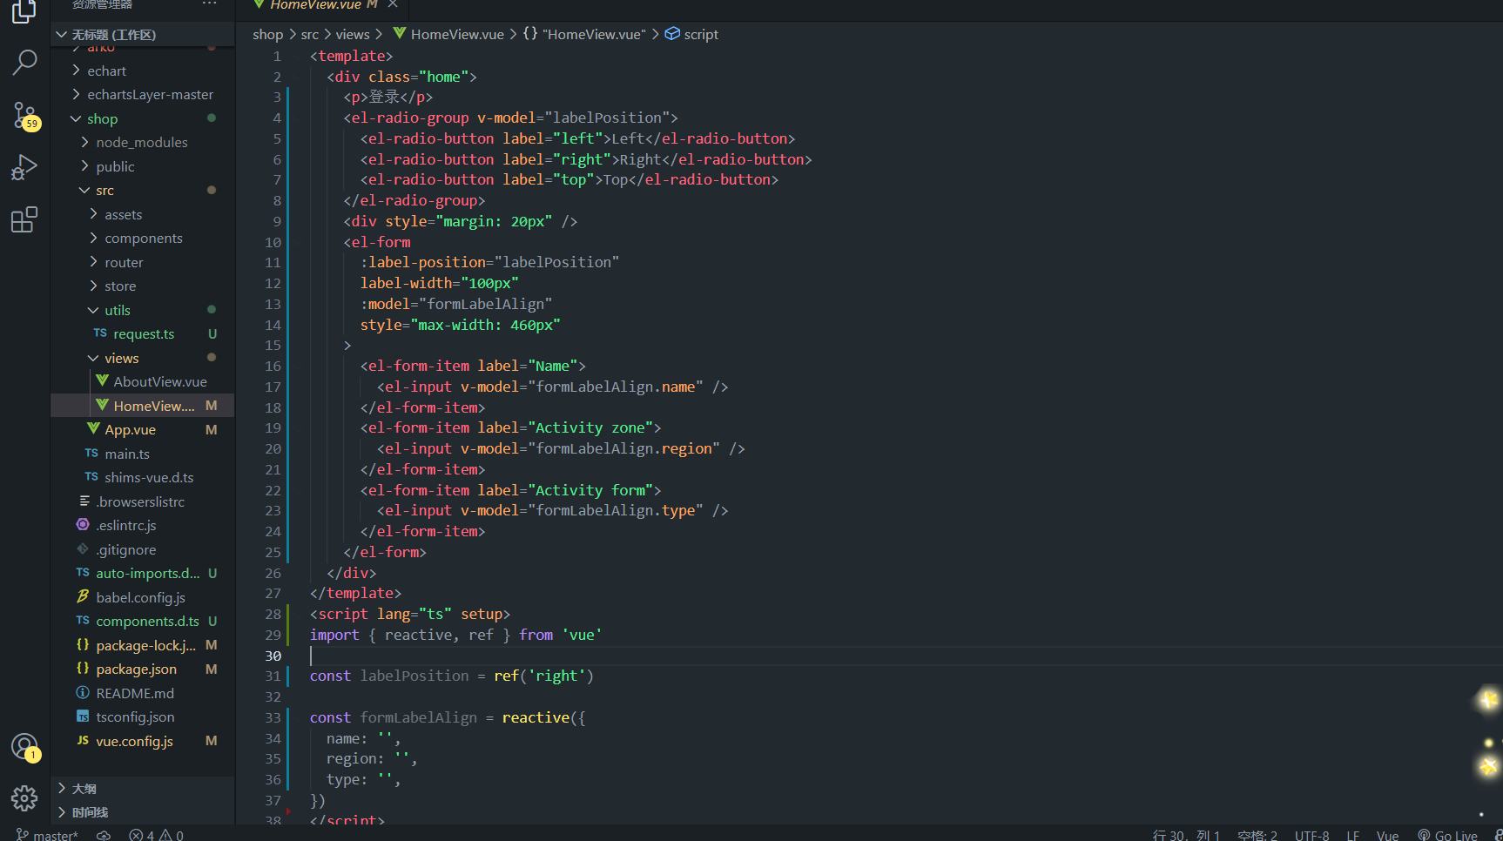Image resolution: width=1503 pixels, height=841 pixels.
Task: Open the Run and Debug view
Action: coord(24,166)
